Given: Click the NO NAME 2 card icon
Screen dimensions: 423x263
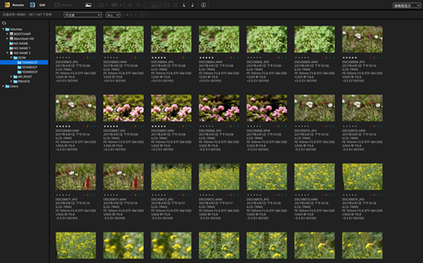Looking at the screenshot, I should [11, 53].
